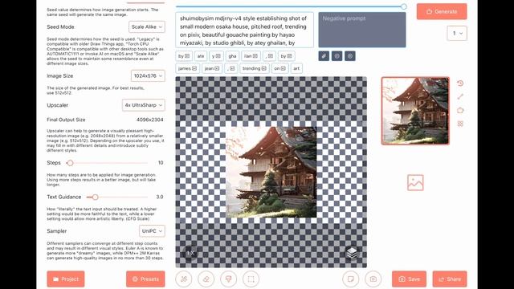Screen dimensions: 514x289
Task: Click the 'gha' prompt token chip
Action: click(232, 56)
